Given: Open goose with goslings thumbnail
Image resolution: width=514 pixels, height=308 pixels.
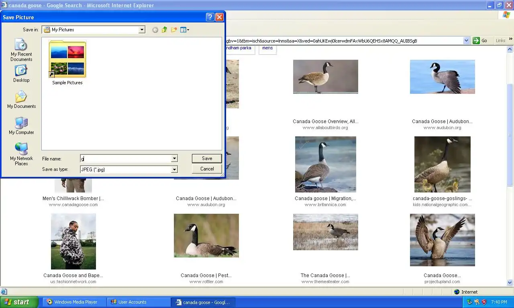Looking at the screenshot, I should (442, 164).
